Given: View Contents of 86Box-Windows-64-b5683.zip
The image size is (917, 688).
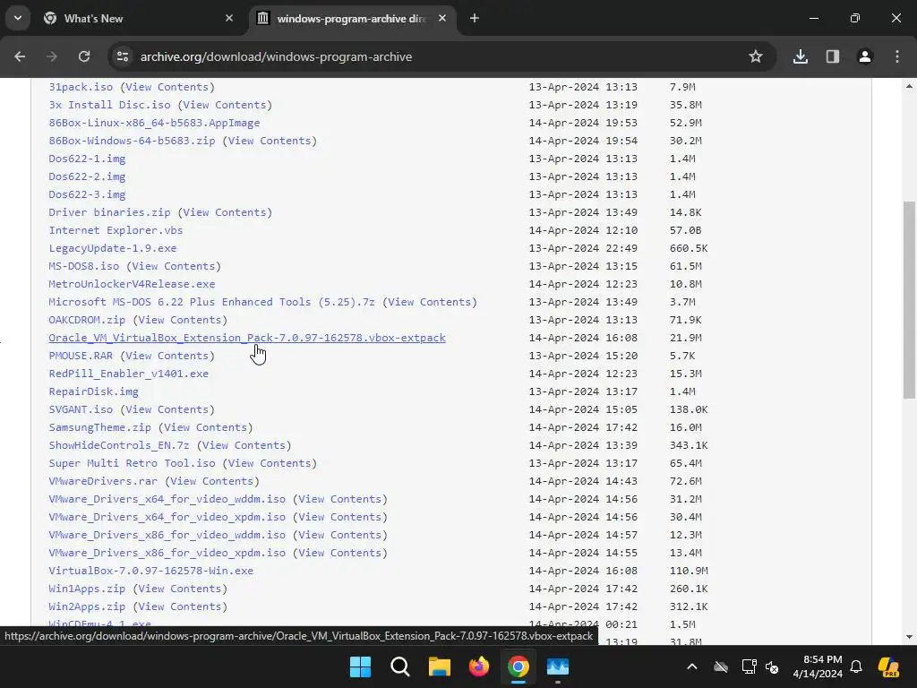Looking at the screenshot, I should coord(270,141).
